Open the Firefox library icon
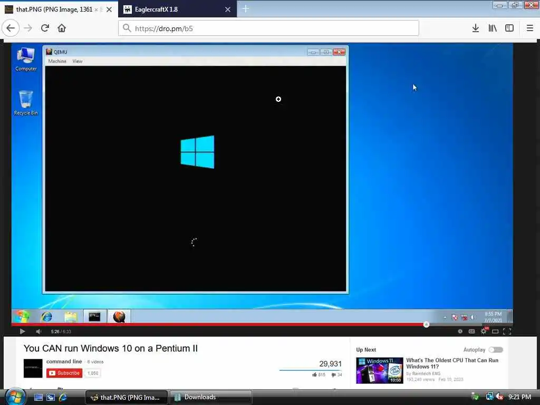The image size is (540, 405). coord(493,28)
